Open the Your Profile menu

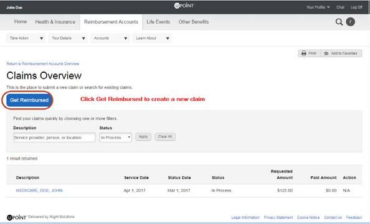[x=318, y=7]
